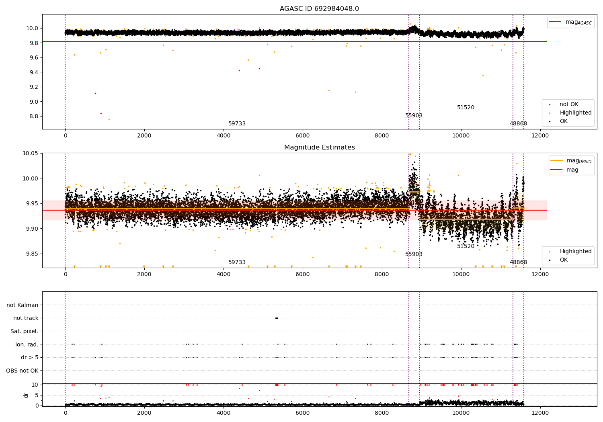Image resolution: width=603 pixels, height=422 pixels.
Task: Click the '59733' label in Magnitude Estimates plot
Action: click(237, 262)
